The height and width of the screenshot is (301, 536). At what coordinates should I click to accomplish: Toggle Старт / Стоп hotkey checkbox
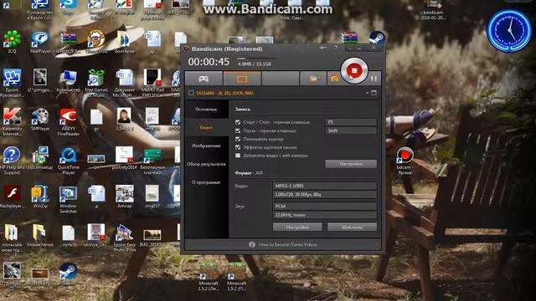238,122
